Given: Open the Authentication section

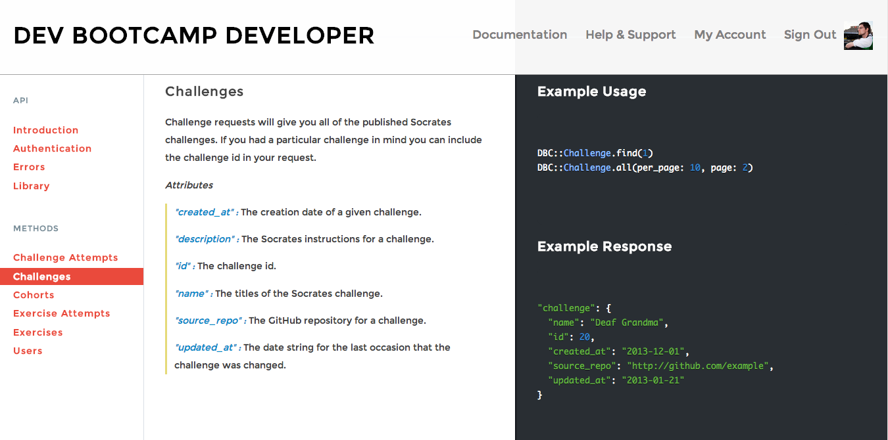Looking at the screenshot, I should 52,148.
